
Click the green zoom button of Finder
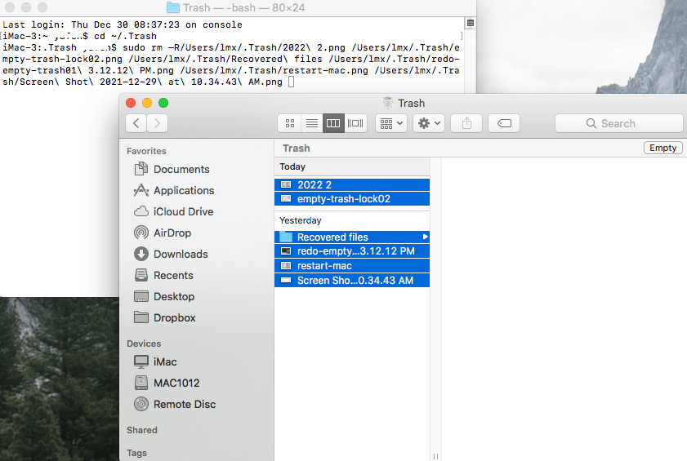point(163,103)
